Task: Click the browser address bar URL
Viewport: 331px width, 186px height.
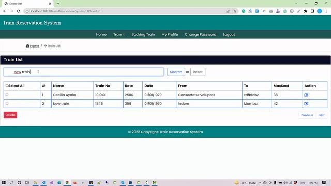Action: 66,11
